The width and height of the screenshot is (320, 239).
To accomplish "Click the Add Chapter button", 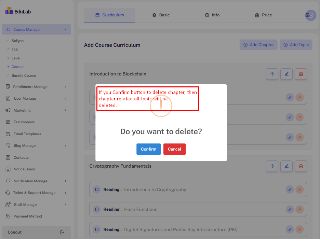I will coord(258,45).
